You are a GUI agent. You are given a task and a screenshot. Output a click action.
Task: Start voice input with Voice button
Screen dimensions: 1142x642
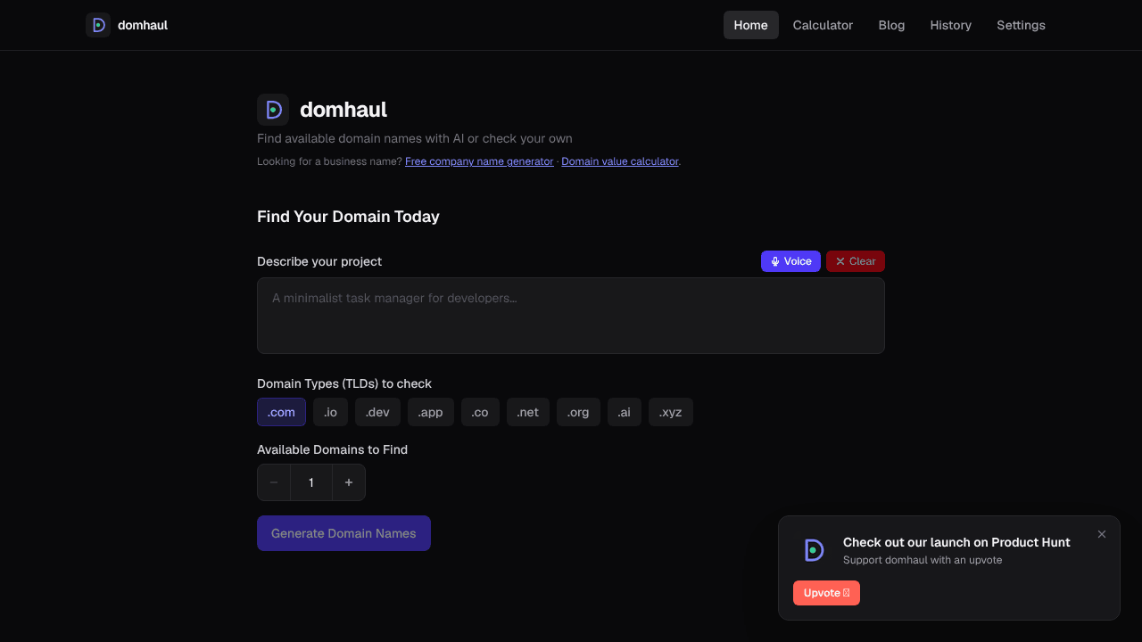(790, 261)
